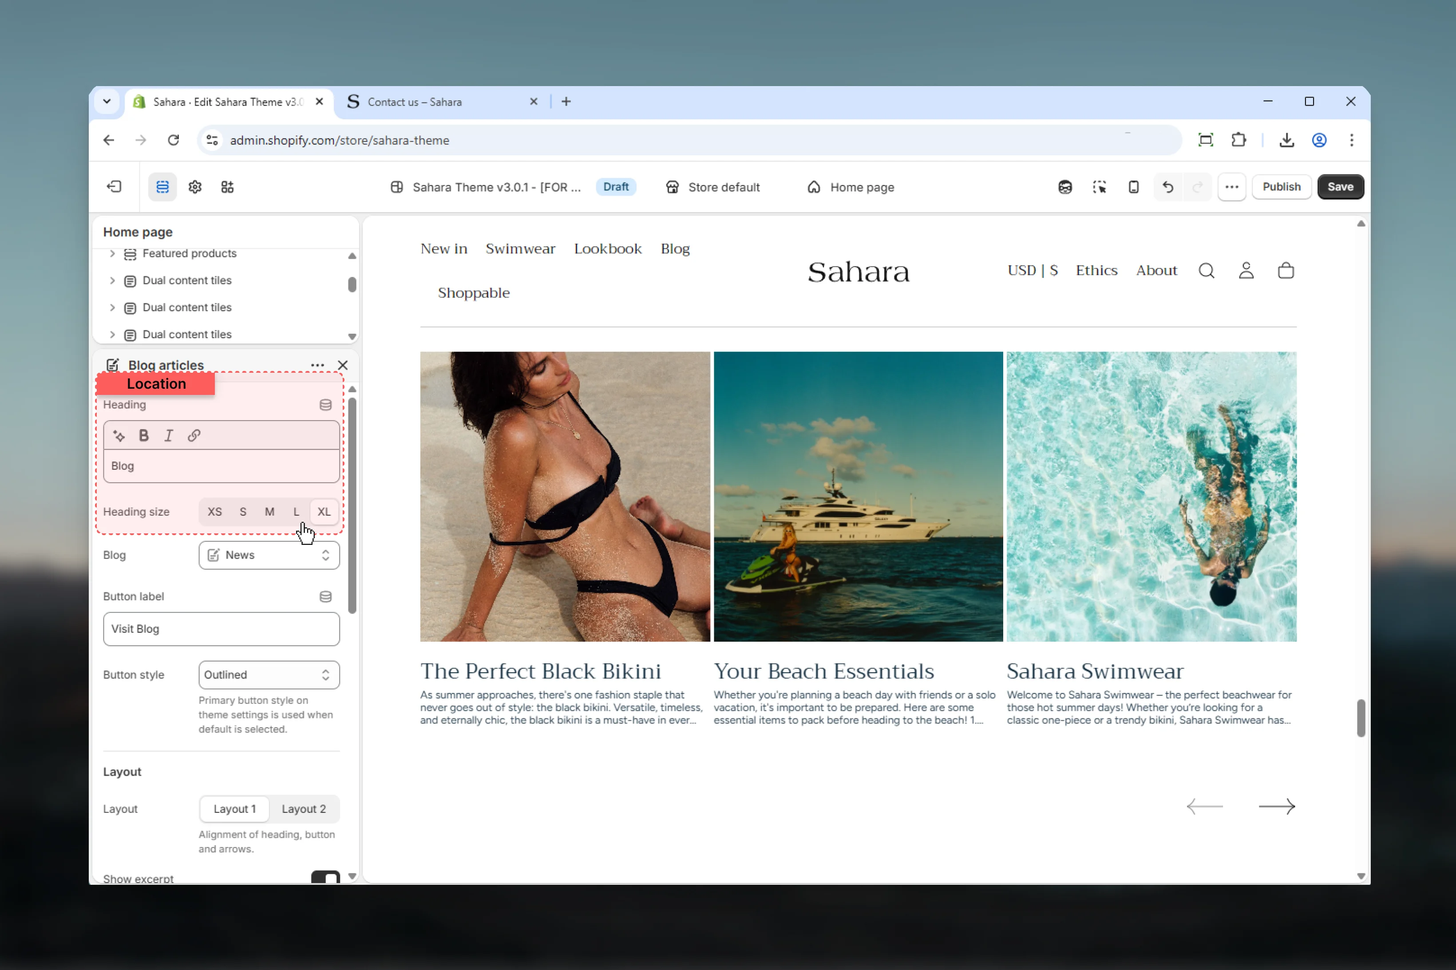This screenshot has height=970, width=1456.
Task: Set heading size to XL
Action: point(324,512)
